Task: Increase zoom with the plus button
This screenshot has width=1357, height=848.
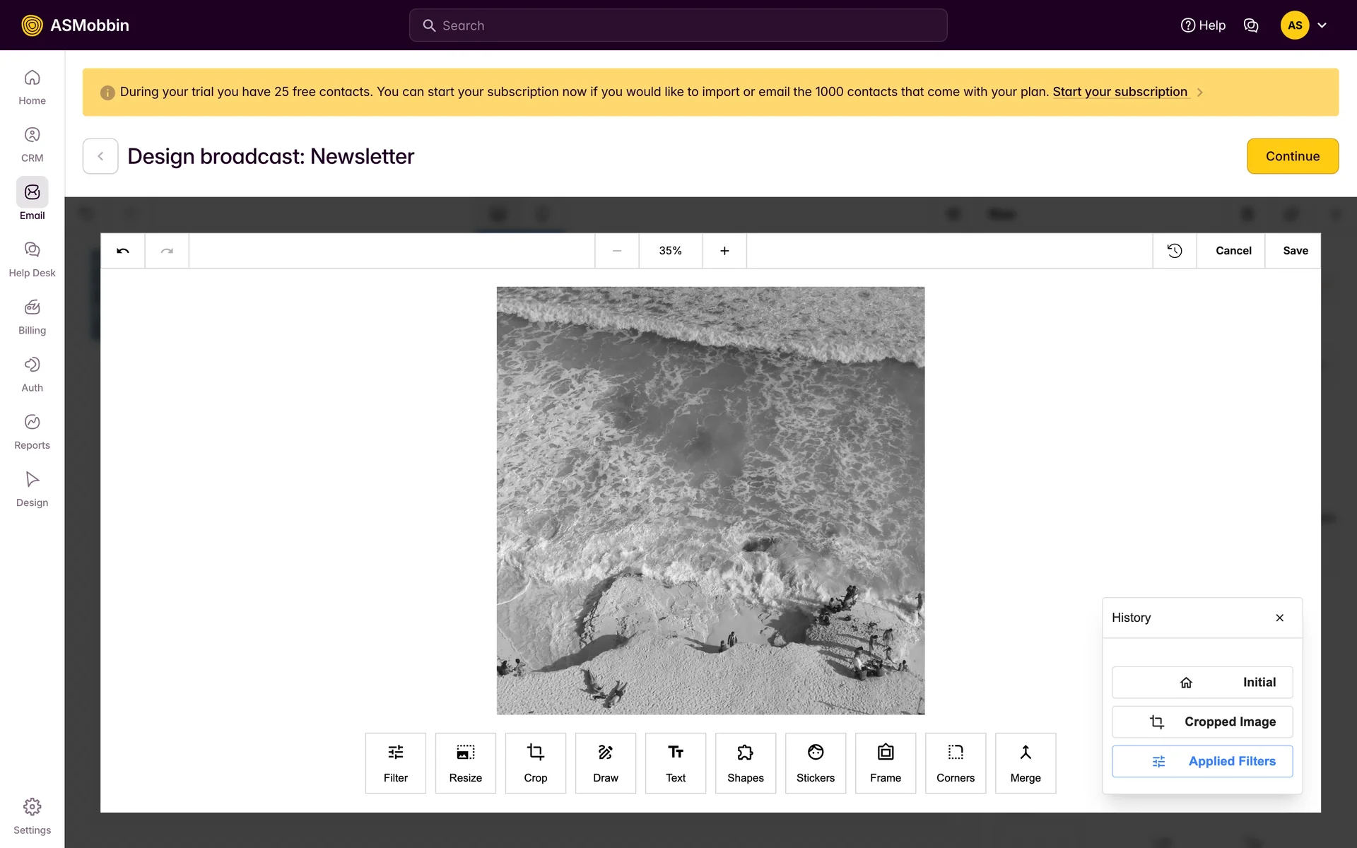Action: [724, 251]
